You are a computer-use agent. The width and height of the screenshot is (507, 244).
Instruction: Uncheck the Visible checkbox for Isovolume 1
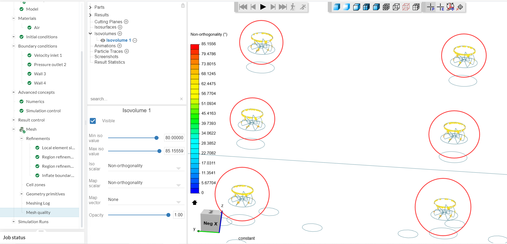93,121
